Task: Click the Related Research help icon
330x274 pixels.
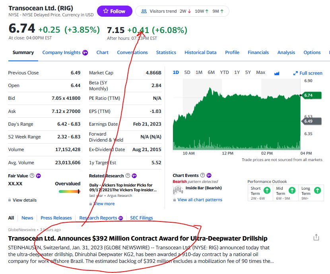Action: [x=128, y=175]
